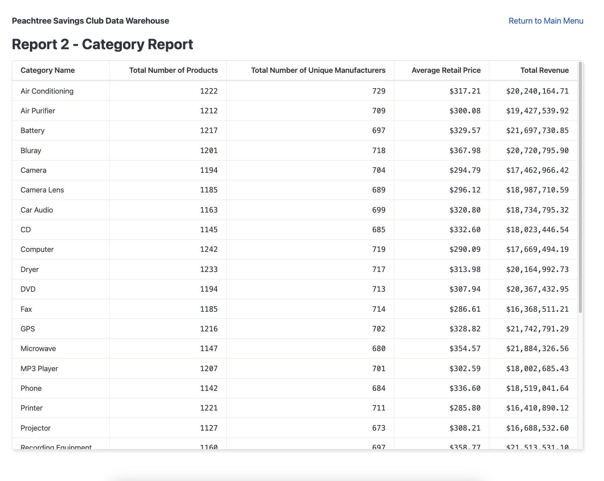Viewport: 604px width, 481px height.
Task: Select the Total Number of Unique Manufacturers header
Action: pyautogui.click(x=318, y=70)
